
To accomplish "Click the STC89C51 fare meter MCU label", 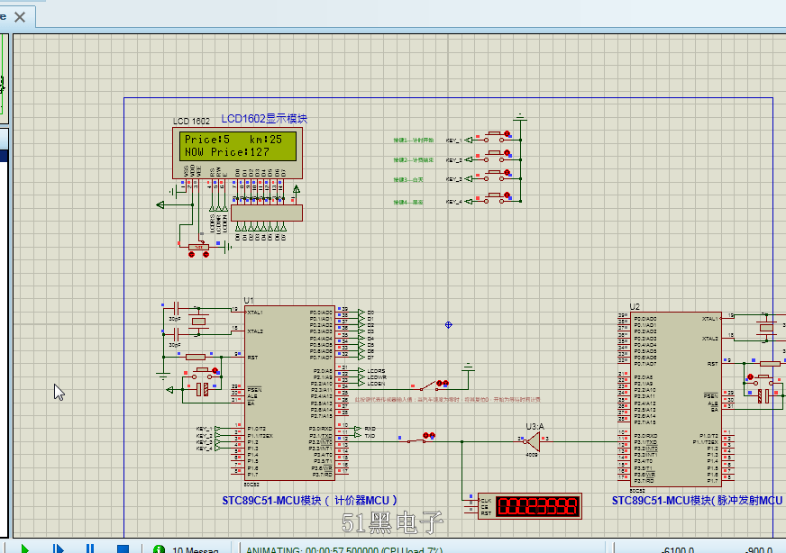I will 309,501.
